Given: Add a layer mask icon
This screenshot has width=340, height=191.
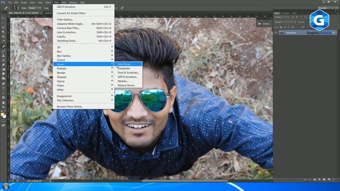Looking at the screenshot, I should 314,179.
